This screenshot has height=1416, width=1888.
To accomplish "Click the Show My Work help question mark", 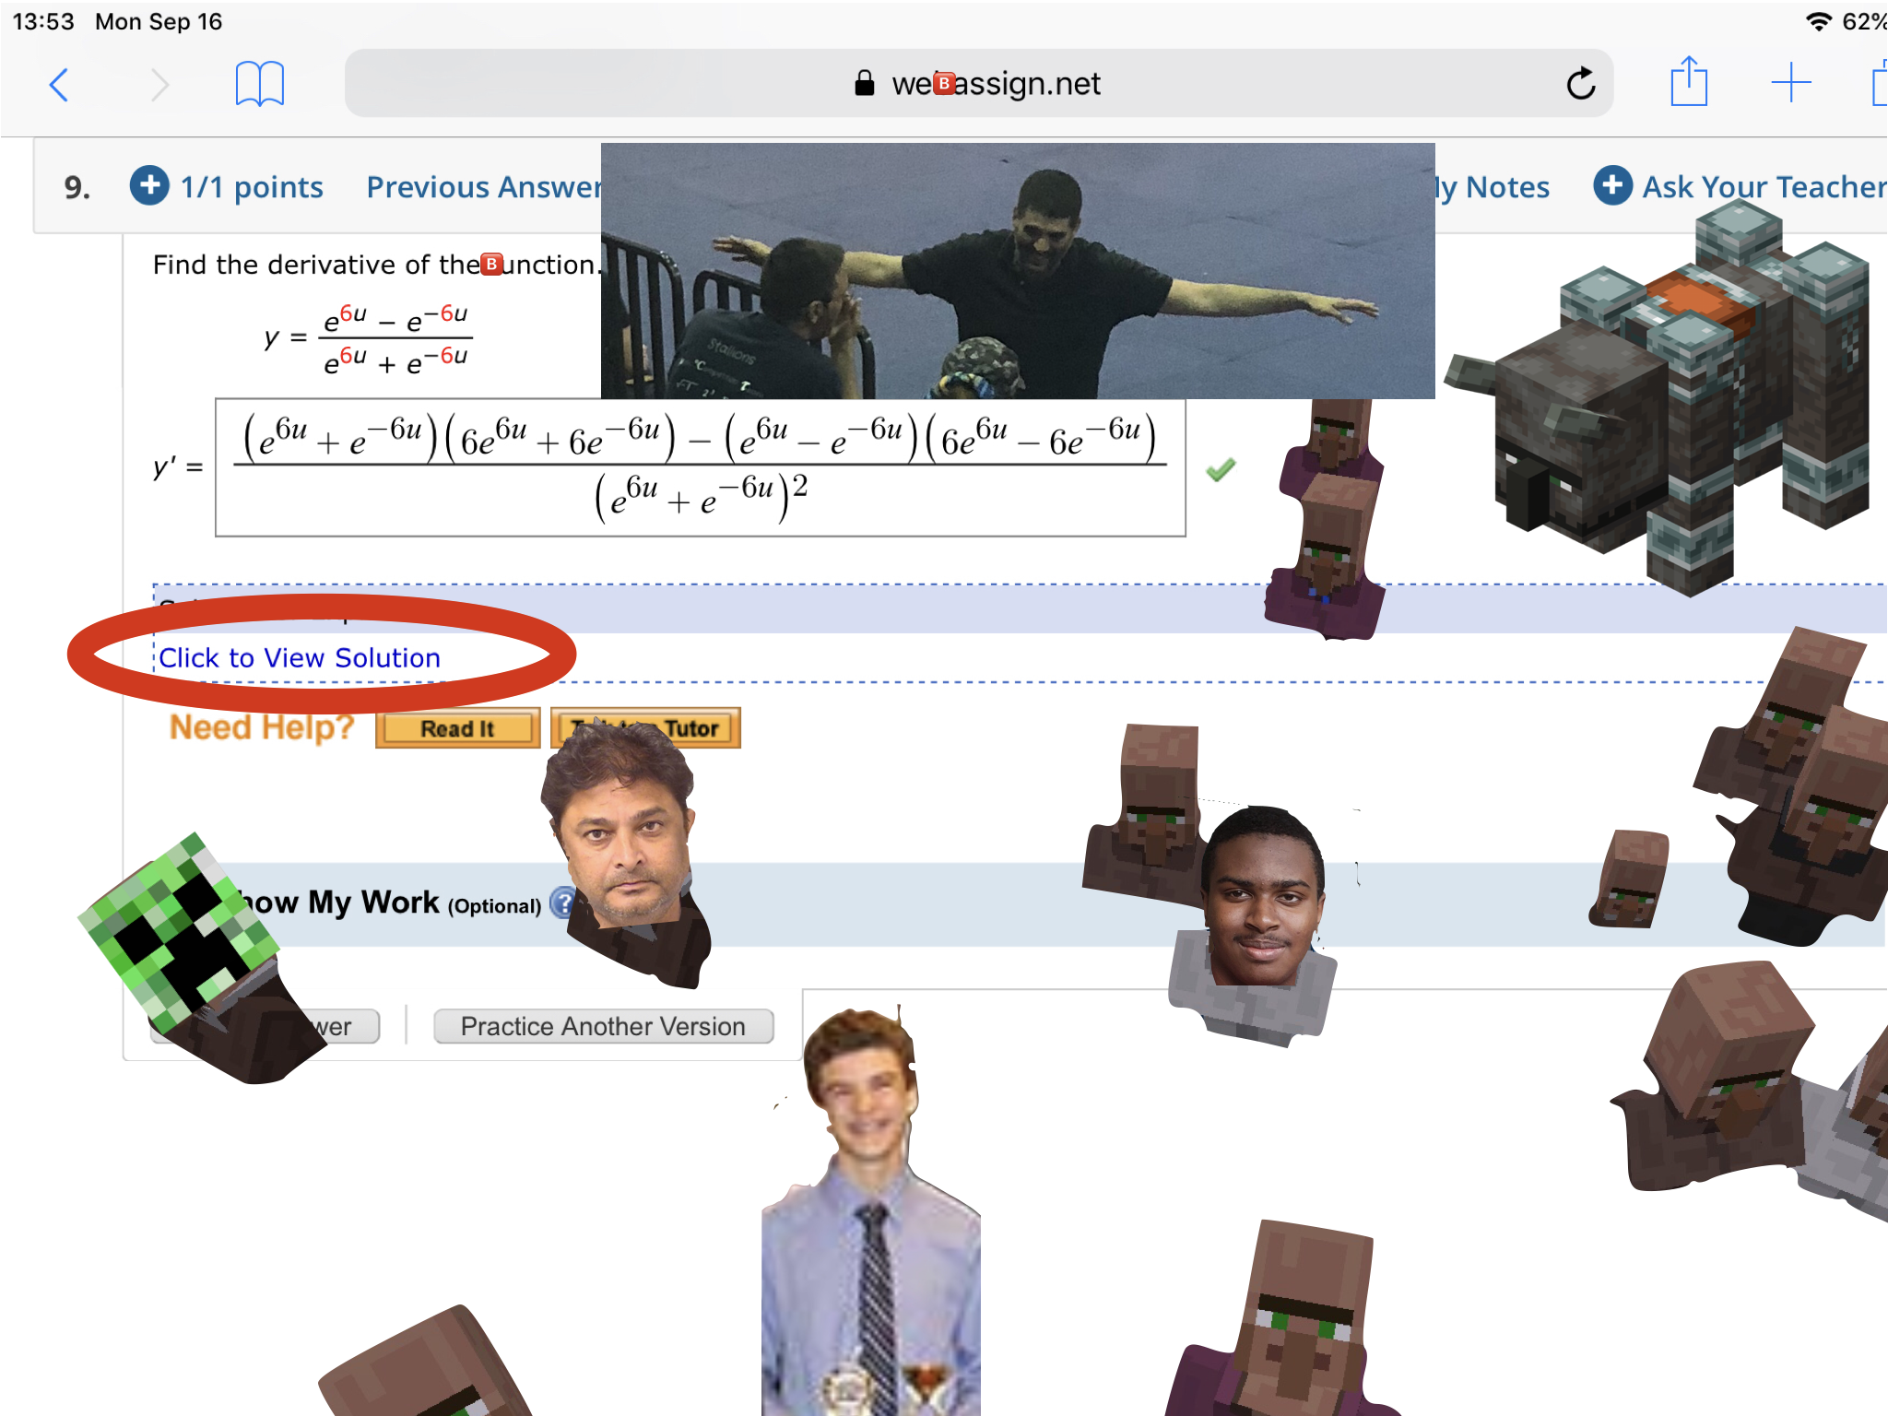I will click(x=560, y=903).
